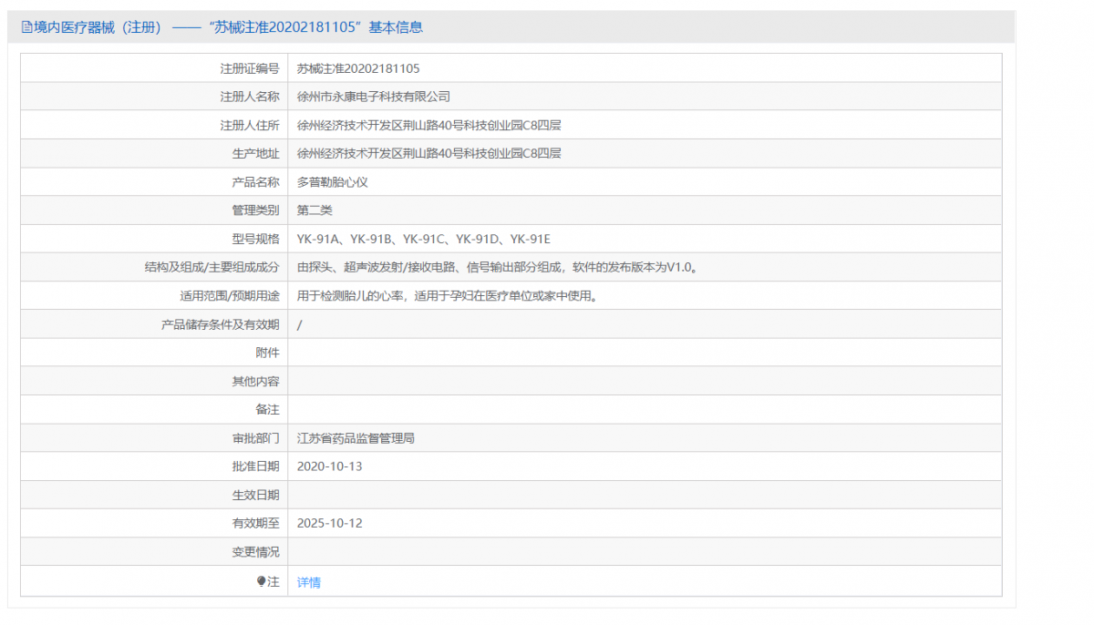The width and height of the screenshot is (1094, 625).
Task: Click the 产品名称 label
Action: [256, 182]
